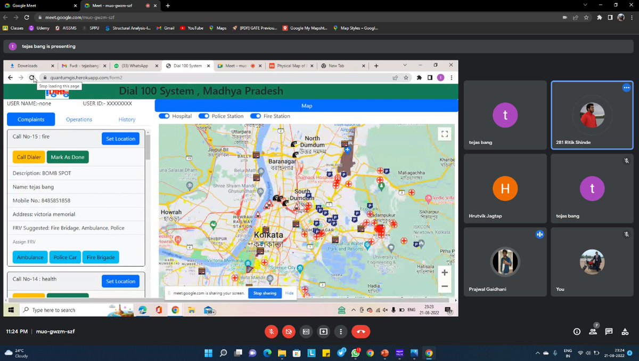Select the 281 Ritik Shinde video tile
This screenshot has height=361, width=639.
pyautogui.click(x=592, y=115)
